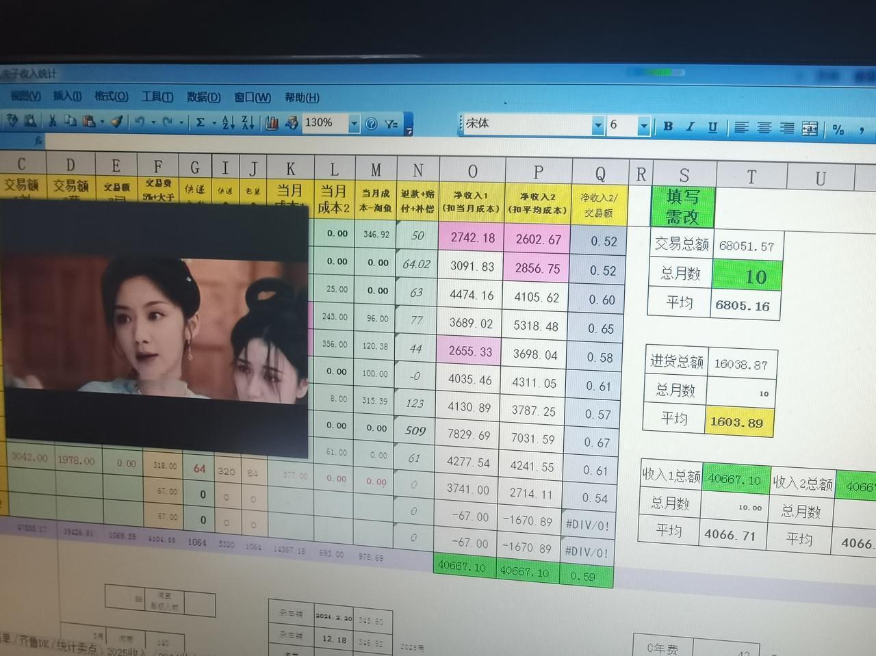This screenshot has height=656, width=876.
Task: Switch to the 齐鲁DK sheet tab
Action: pyautogui.click(x=34, y=642)
